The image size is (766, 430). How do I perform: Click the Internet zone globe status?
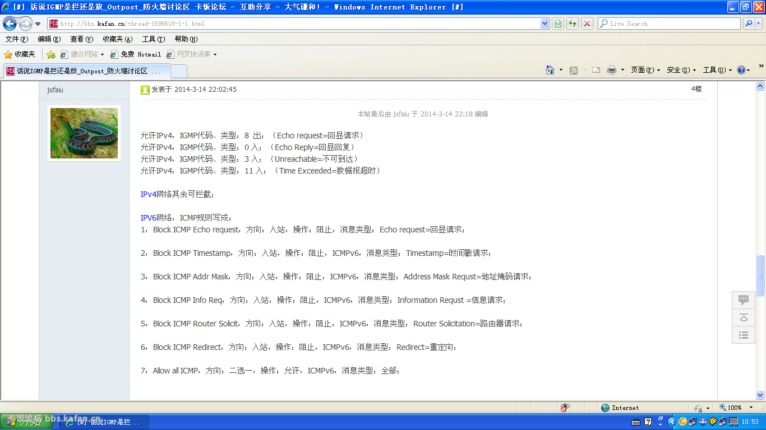coord(620,408)
